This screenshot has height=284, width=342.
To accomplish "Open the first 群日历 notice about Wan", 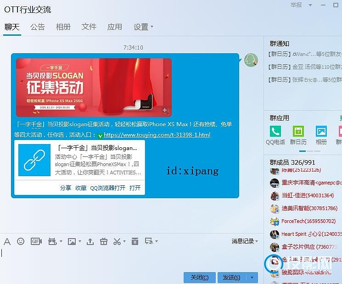I will point(305,54).
